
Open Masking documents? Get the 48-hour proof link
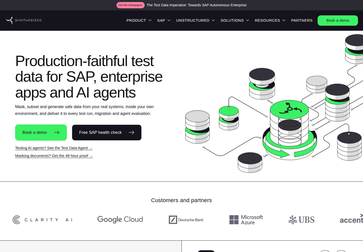point(54,156)
